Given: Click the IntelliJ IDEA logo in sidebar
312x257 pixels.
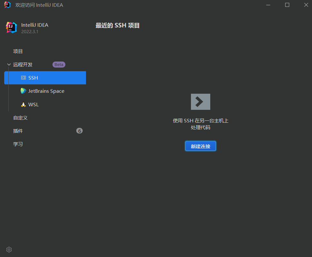Looking at the screenshot, I should [x=11, y=27].
